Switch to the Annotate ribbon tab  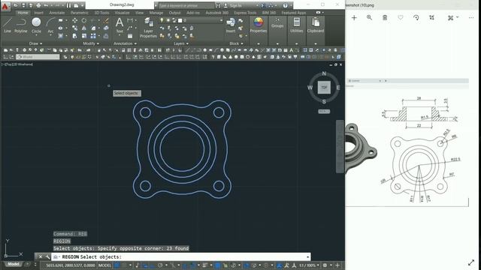pyautogui.click(x=57, y=13)
